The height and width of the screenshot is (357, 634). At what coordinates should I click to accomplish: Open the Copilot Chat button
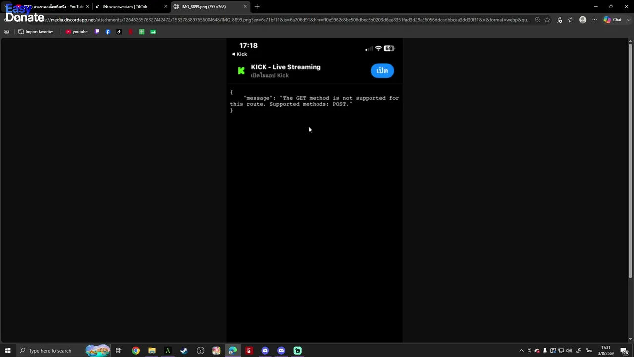(x=613, y=20)
